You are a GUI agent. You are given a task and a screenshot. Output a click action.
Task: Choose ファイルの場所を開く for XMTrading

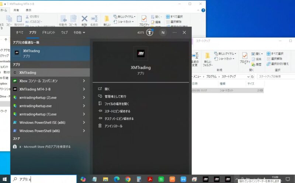coord(117,104)
